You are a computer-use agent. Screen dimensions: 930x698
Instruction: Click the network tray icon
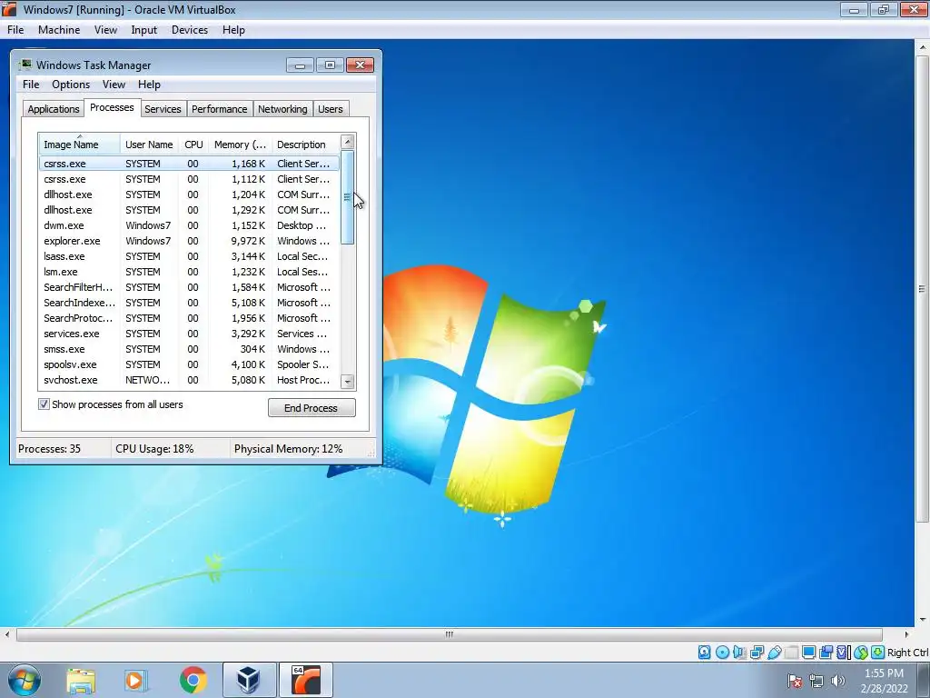coord(816,681)
